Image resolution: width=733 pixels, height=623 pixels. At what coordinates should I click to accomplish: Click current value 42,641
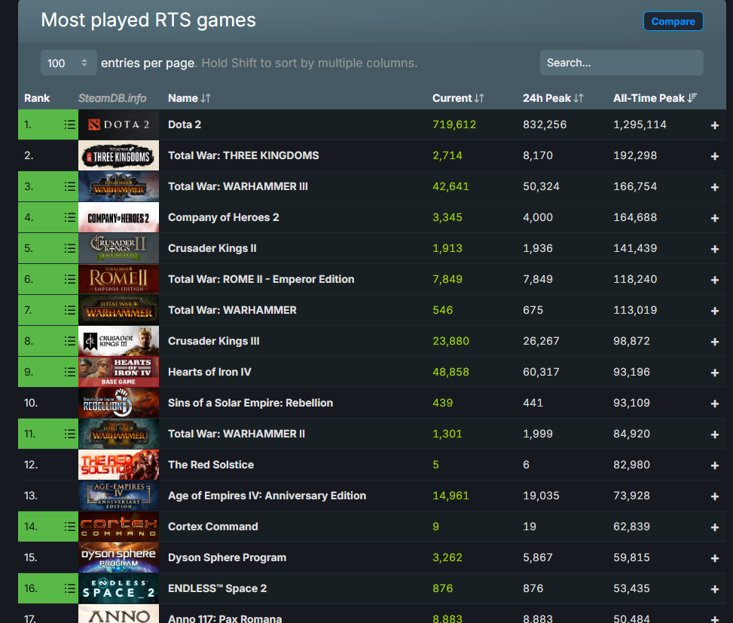[450, 186]
